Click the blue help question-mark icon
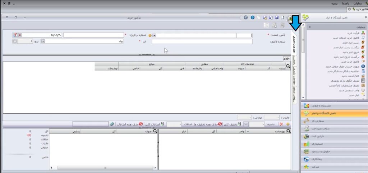 [x=253, y=18]
